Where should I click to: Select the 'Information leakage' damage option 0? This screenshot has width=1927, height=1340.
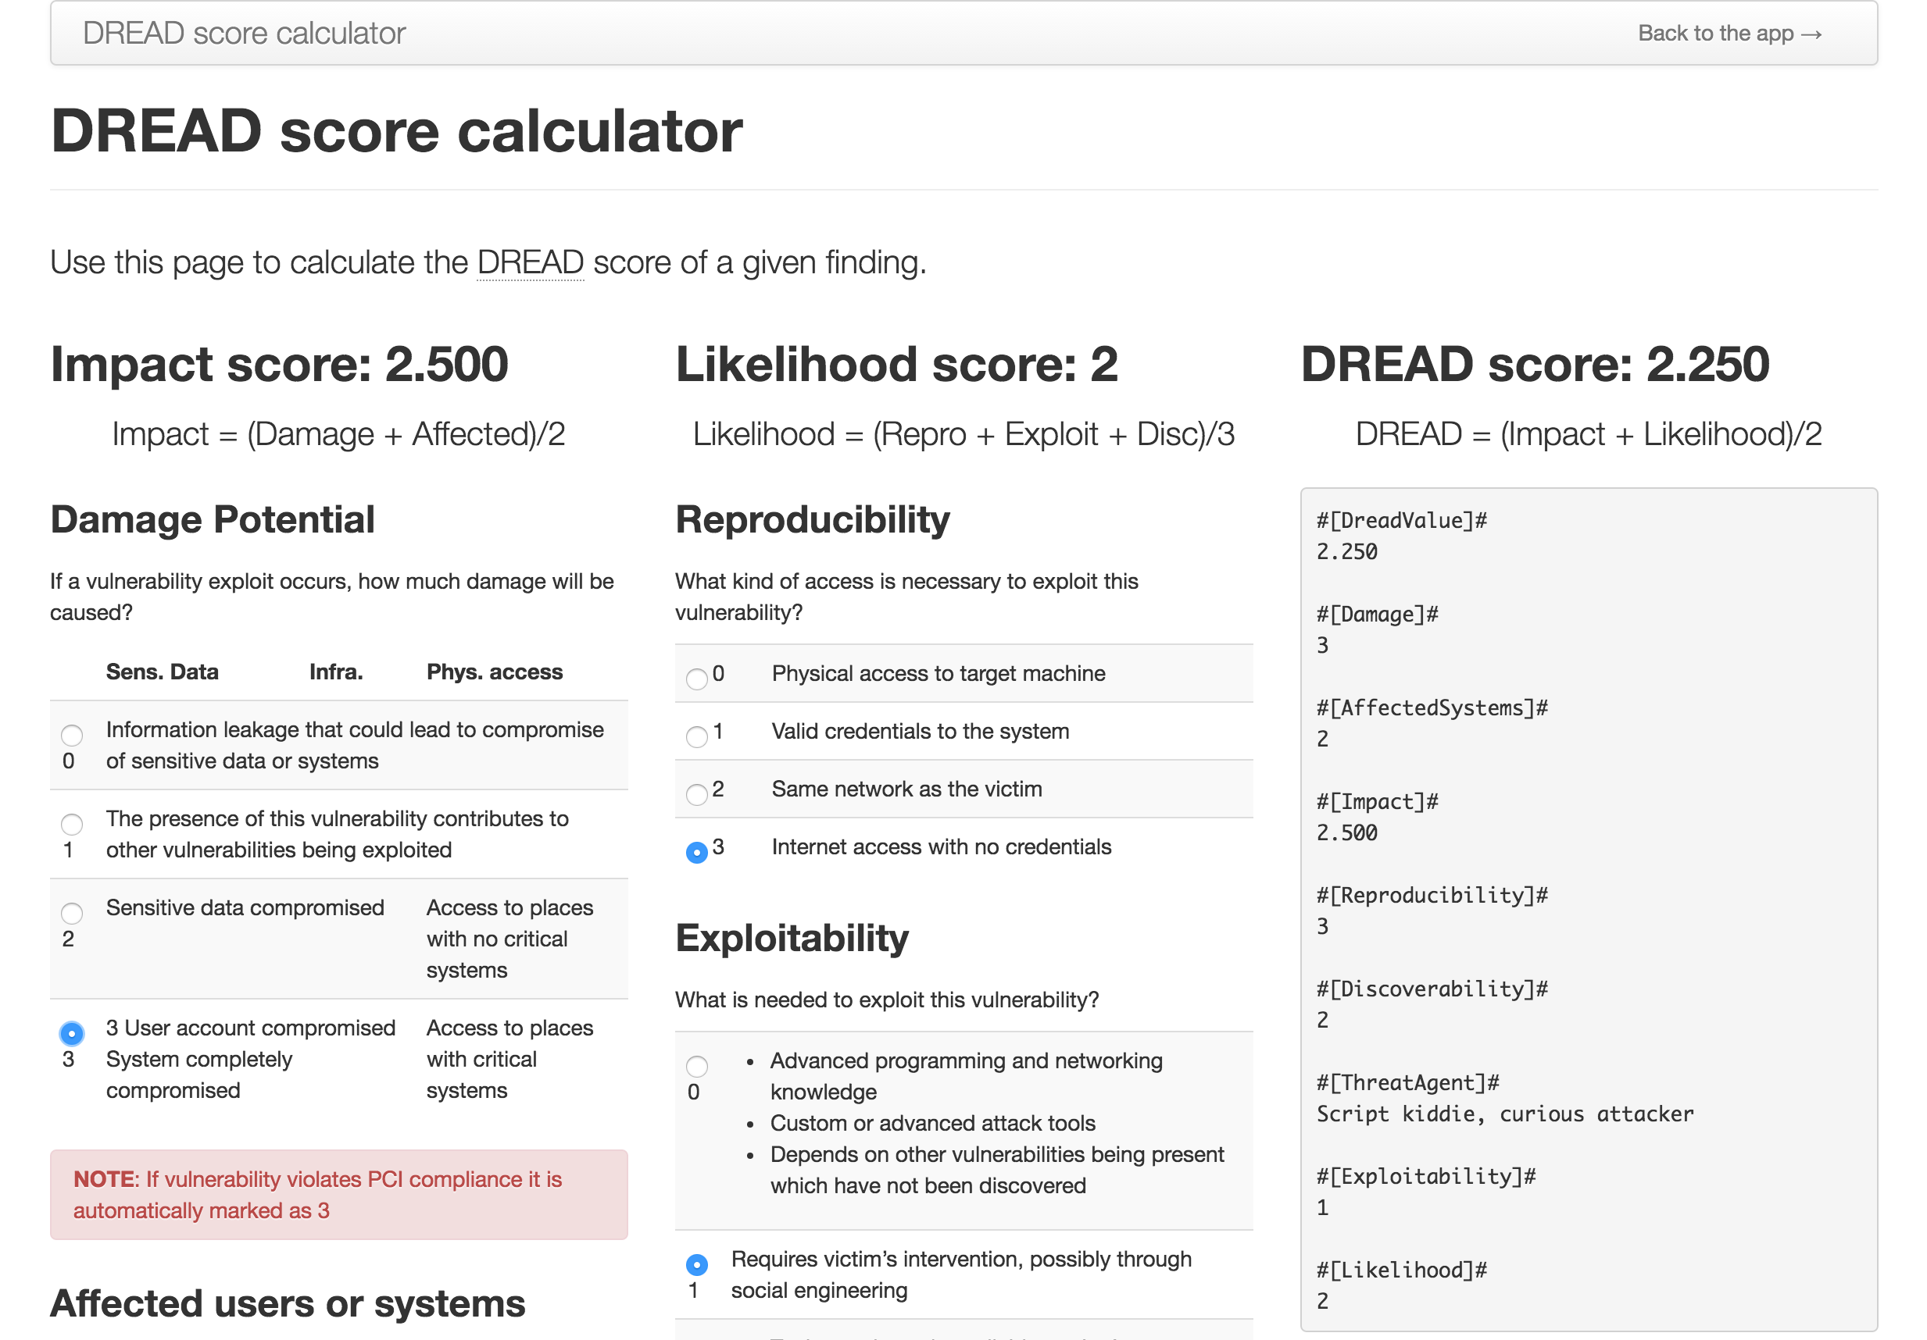point(72,736)
